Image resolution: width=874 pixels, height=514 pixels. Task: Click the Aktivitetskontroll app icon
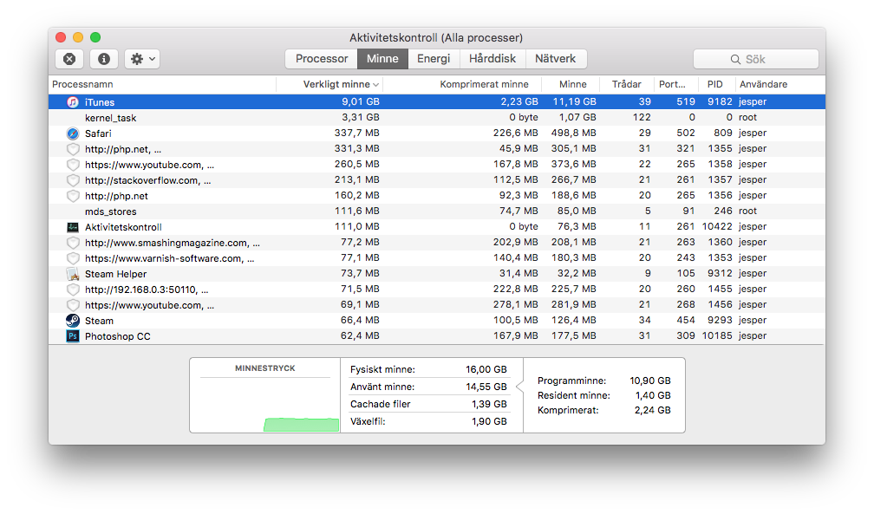73,227
